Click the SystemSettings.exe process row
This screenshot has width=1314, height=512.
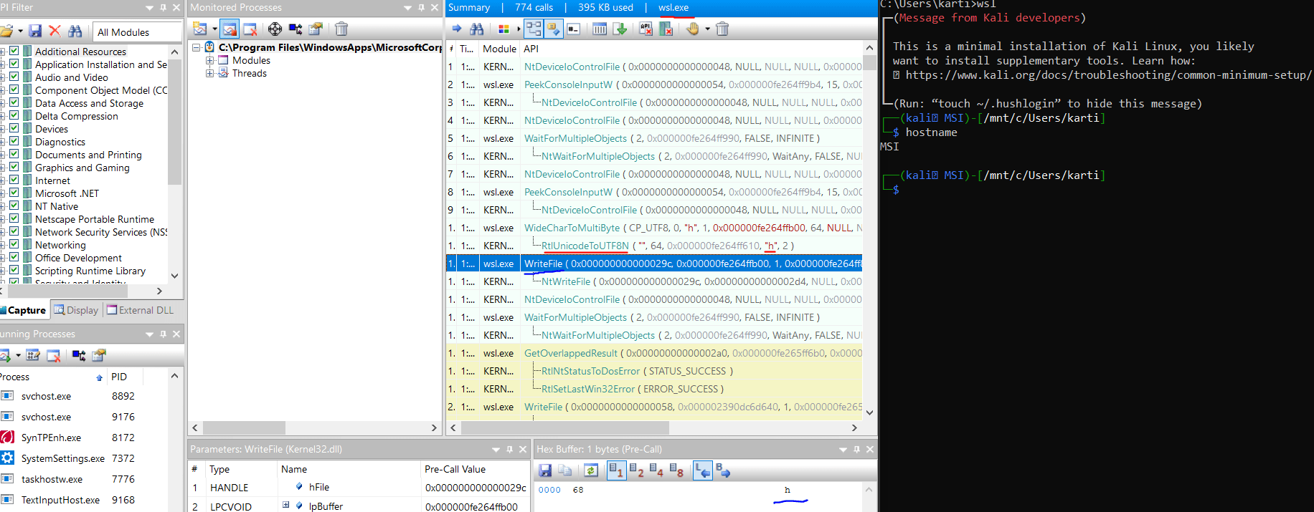62,458
